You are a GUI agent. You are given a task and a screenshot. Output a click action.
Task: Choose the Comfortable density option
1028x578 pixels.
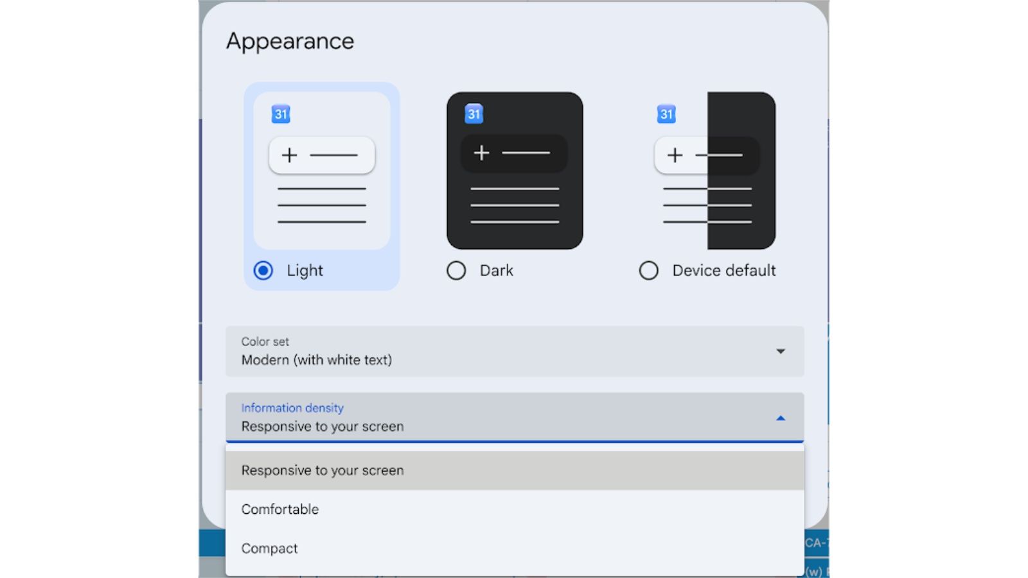pyautogui.click(x=515, y=509)
